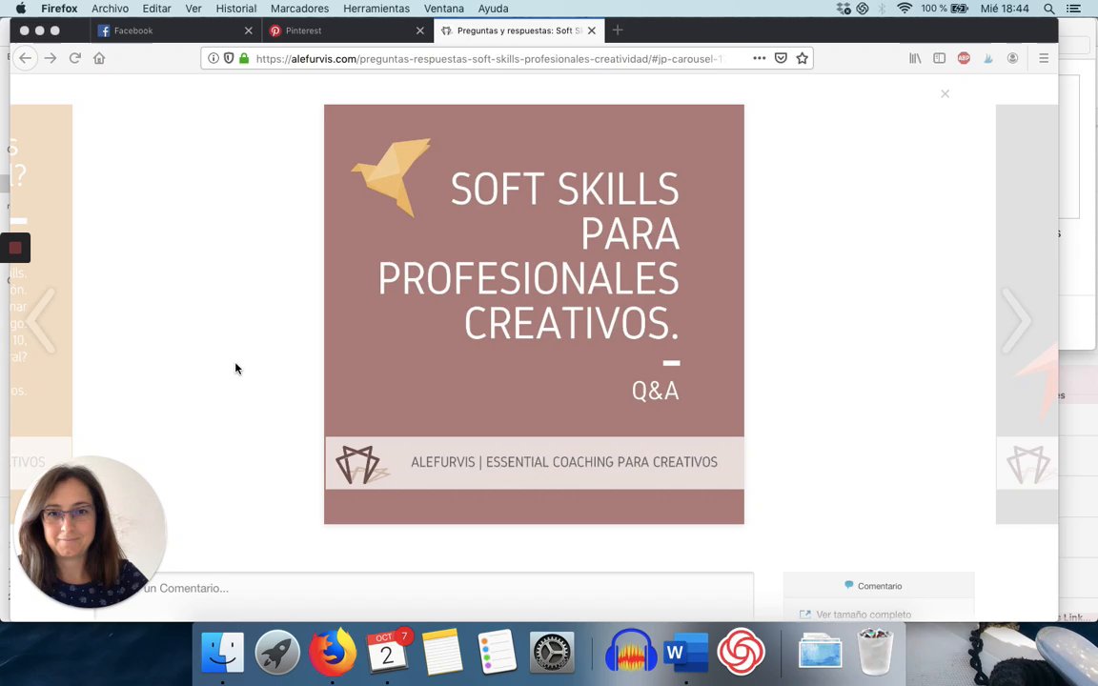Show secure connection padlock details
Image resolution: width=1098 pixels, height=686 pixels.
point(244,58)
